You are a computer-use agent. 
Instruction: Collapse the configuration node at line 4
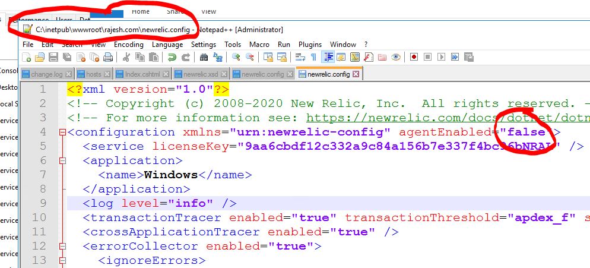tap(63, 133)
